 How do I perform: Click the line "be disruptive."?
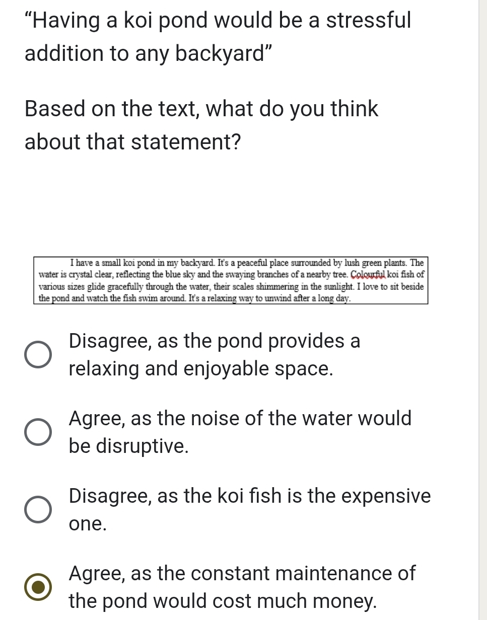point(129,446)
